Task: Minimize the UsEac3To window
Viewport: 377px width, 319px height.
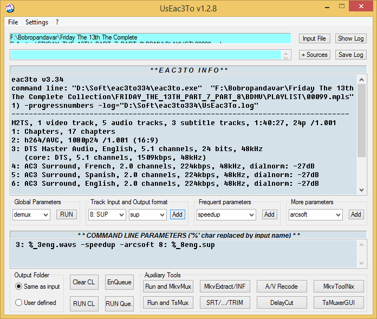Action: point(327,6)
